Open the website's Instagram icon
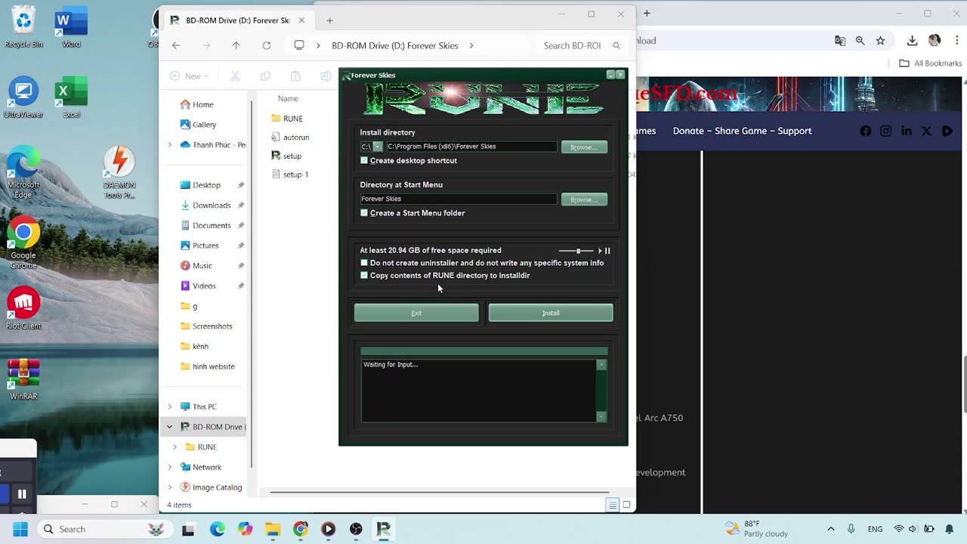Image resolution: width=967 pixels, height=544 pixels. pyautogui.click(x=886, y=131)
